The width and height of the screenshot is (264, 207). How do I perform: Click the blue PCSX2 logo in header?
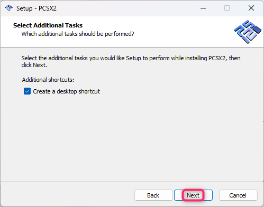[x=248, y=32]
